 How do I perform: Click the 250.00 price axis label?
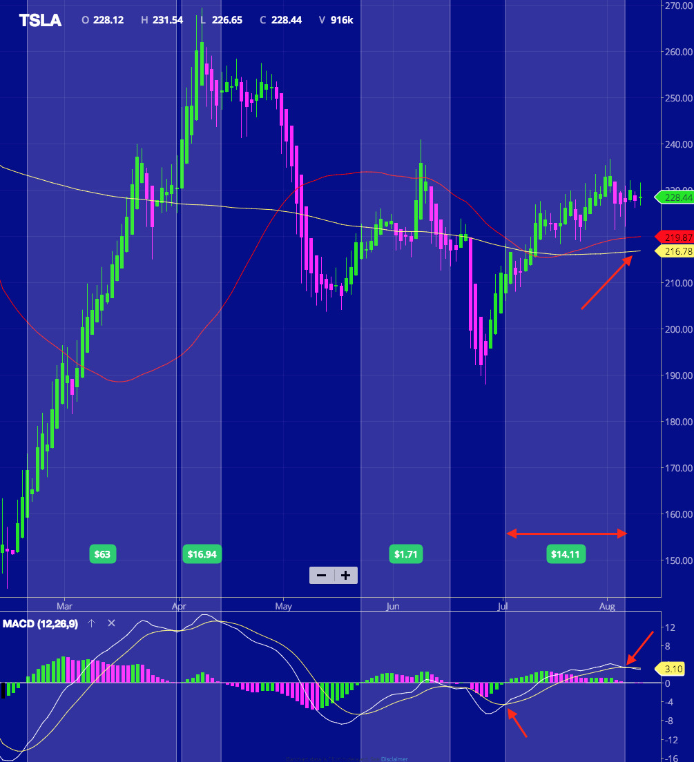point(679,98)
